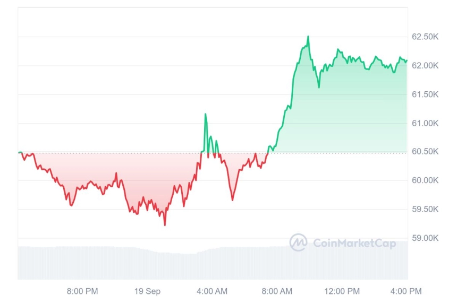Click the gray volume bars area at the bottom
This screenshot has width=457, height=304.
tap(213, 263)
